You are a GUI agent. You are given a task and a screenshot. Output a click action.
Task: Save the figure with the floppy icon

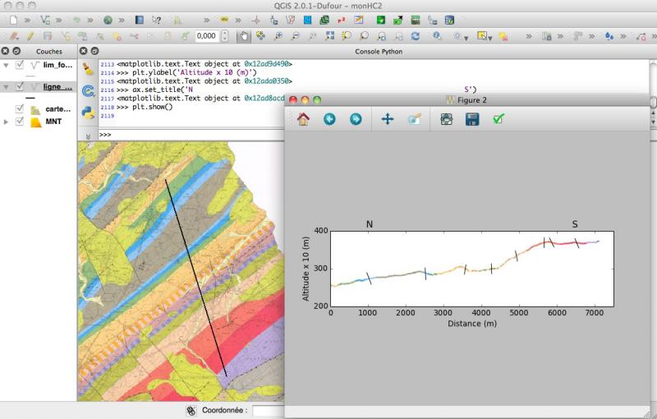pyautogui.click(x=472, y=119)
